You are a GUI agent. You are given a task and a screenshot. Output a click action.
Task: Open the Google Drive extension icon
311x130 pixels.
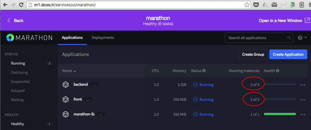coord(265,5)
